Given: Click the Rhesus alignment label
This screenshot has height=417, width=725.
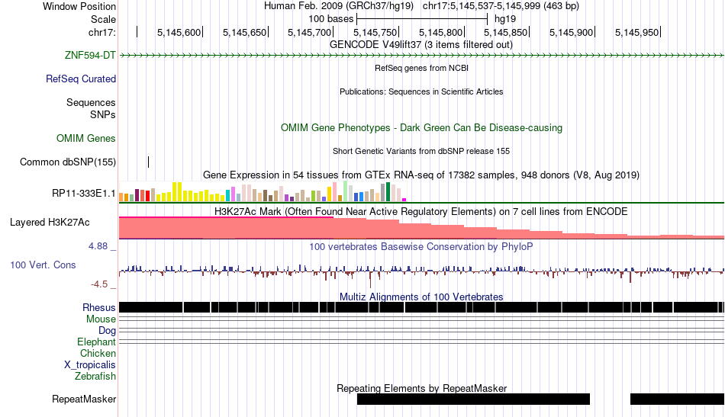Looking at the screenshot, I should click(x=99, y=307).
